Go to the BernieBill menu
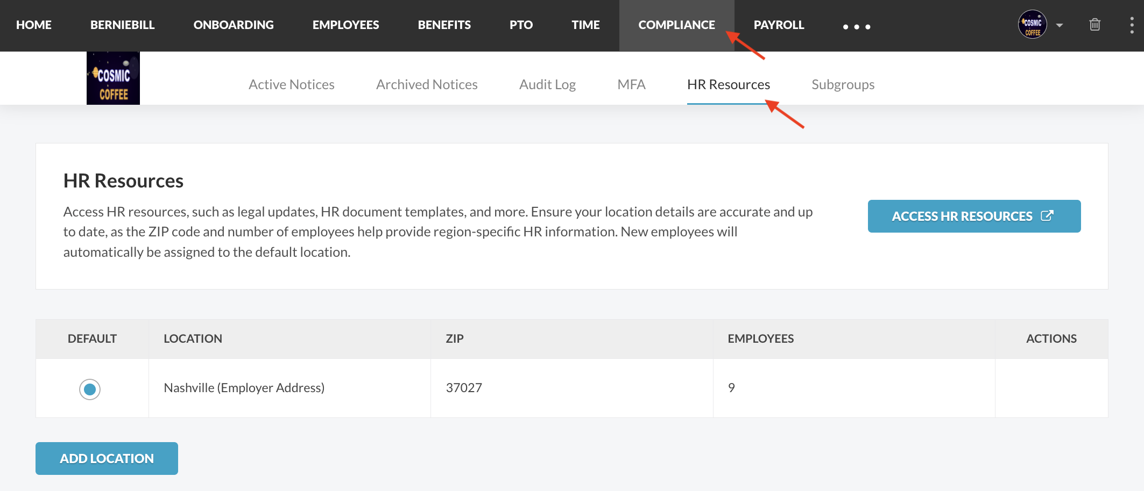Screen dimensions: 1144x491 pos(122,25)
